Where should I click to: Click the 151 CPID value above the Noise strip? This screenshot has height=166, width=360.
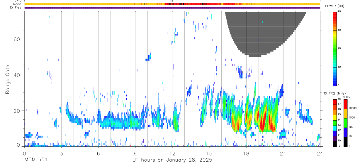[x=172, y=1]
